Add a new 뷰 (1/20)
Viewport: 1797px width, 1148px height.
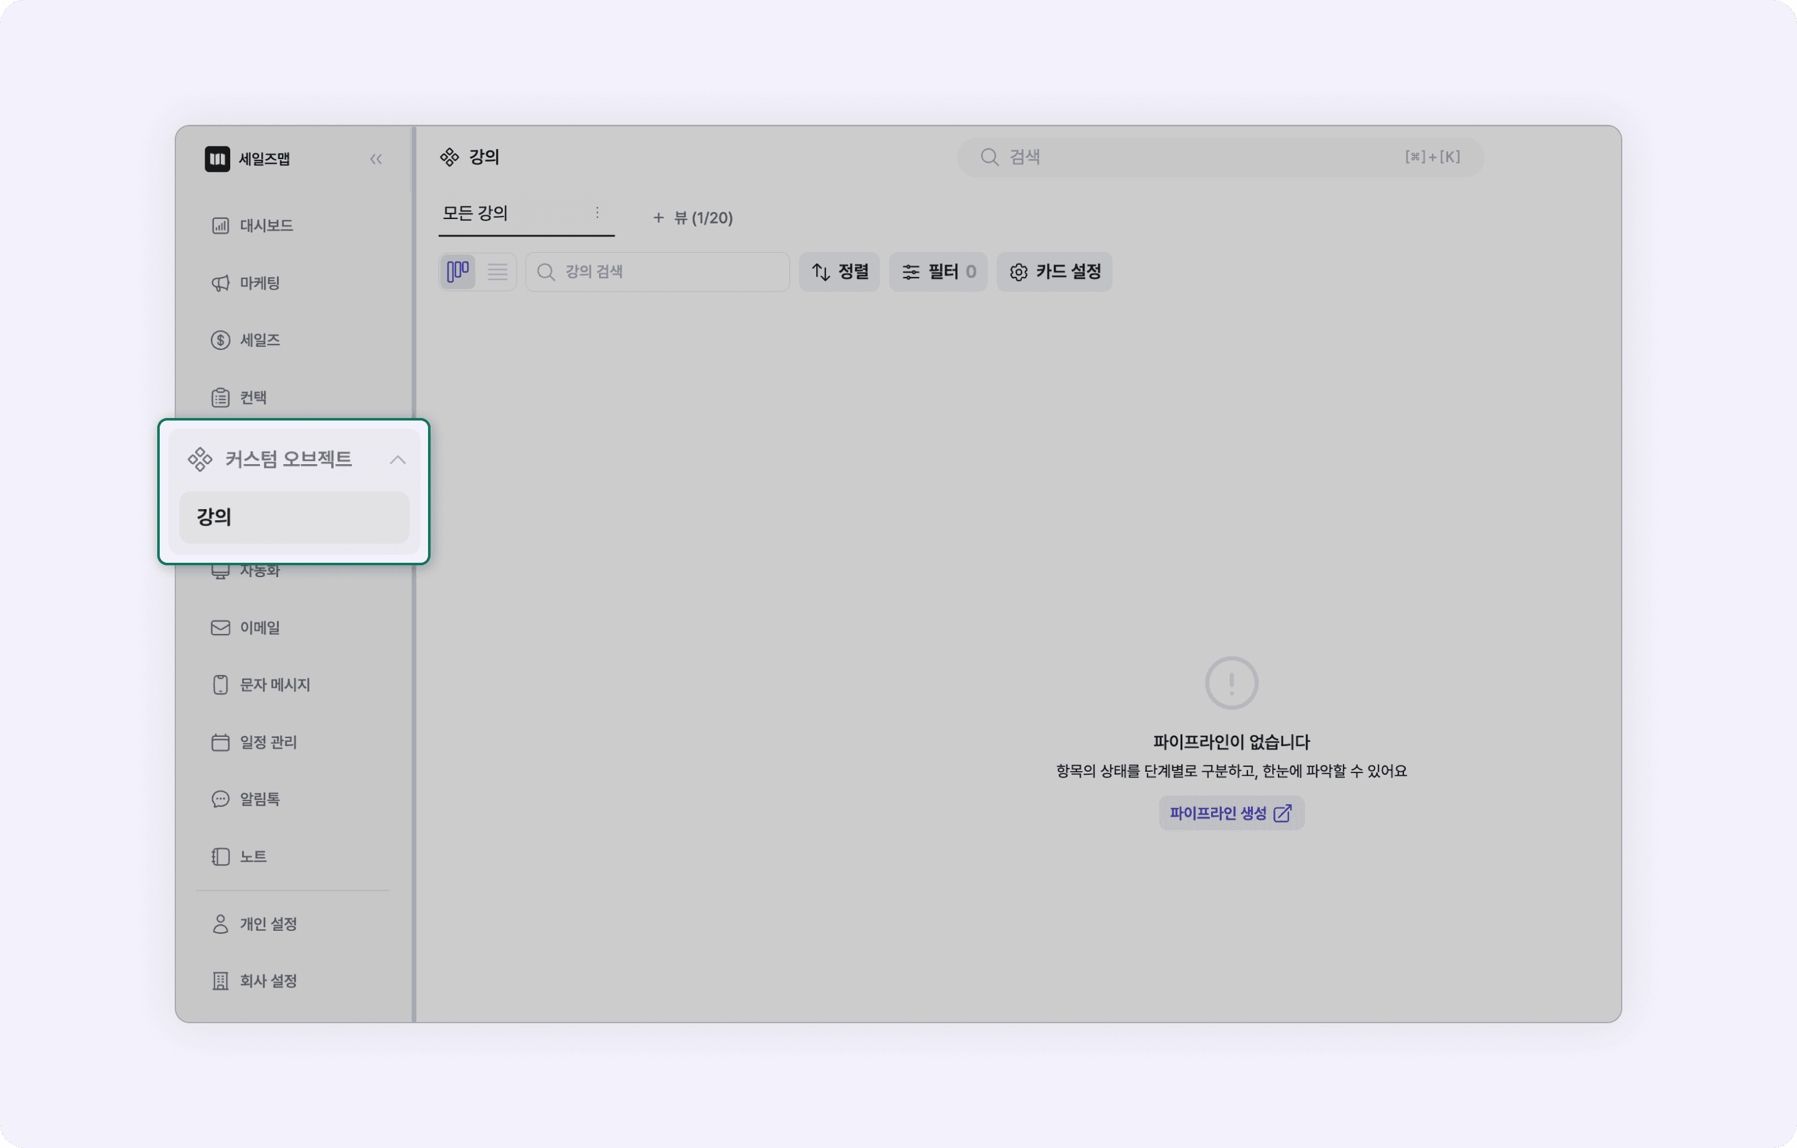click(693, 218)
